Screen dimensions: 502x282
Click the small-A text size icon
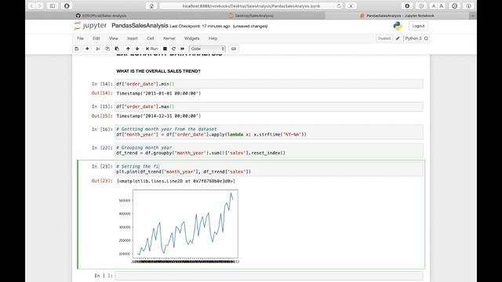click(434, 5)
